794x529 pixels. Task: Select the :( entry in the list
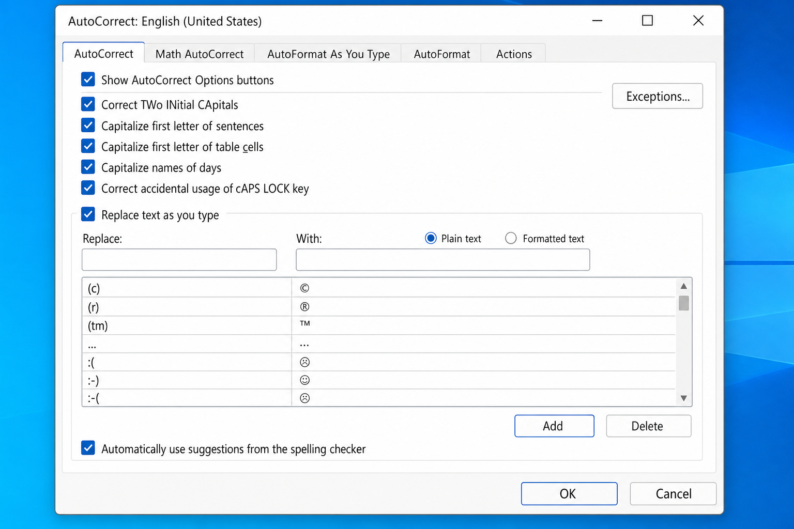(x=187, y=362)
